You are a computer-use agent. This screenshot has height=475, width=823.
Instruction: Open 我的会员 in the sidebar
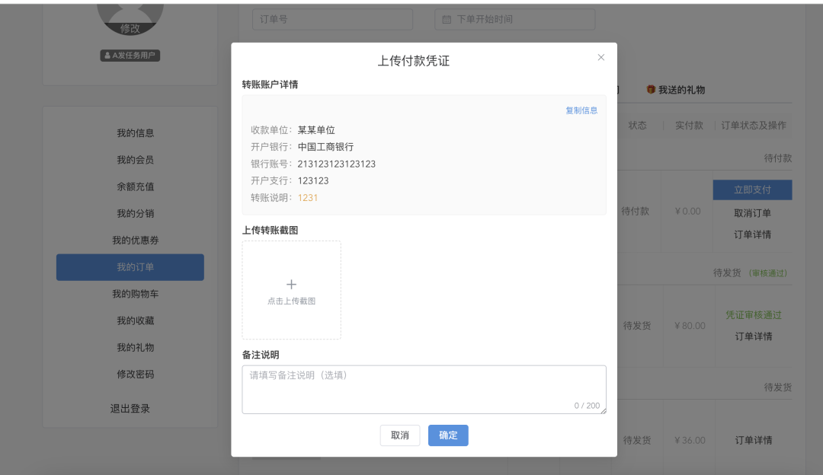coord(136,160)
